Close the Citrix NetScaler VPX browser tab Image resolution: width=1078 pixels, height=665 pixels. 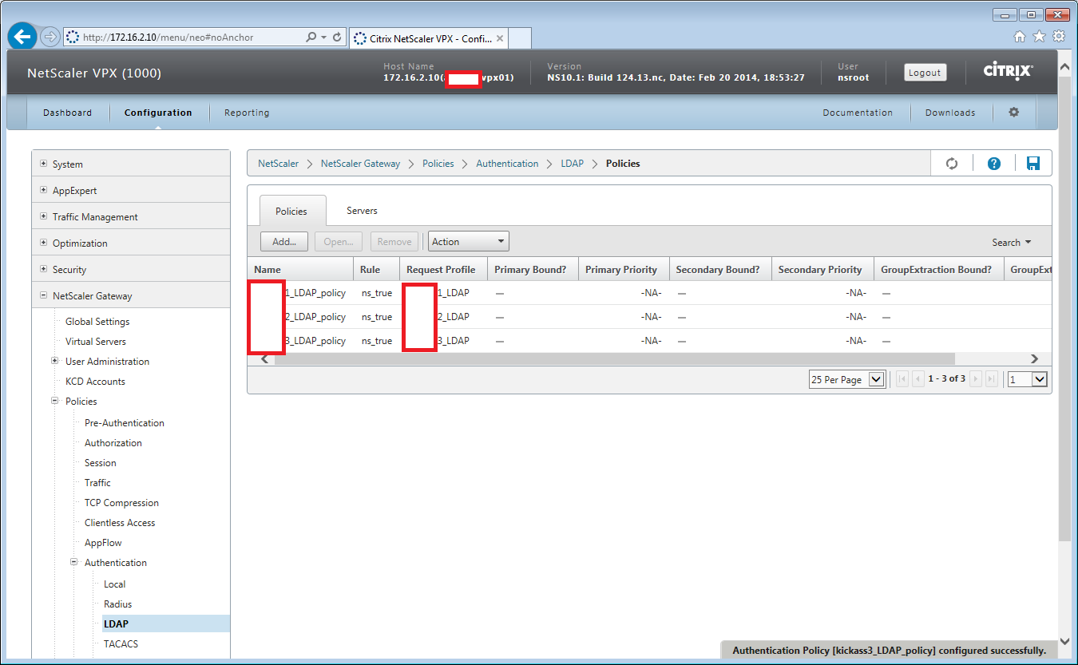point(500,38)
